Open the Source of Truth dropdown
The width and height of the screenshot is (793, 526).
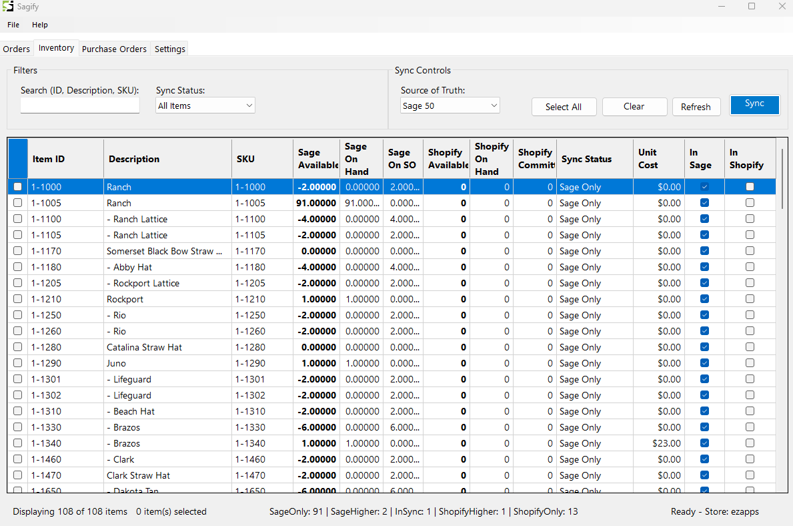click(450, 105)
